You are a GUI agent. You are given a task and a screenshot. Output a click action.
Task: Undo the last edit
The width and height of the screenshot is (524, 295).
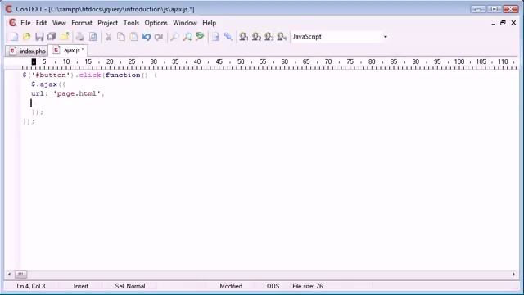coord(146,37)
